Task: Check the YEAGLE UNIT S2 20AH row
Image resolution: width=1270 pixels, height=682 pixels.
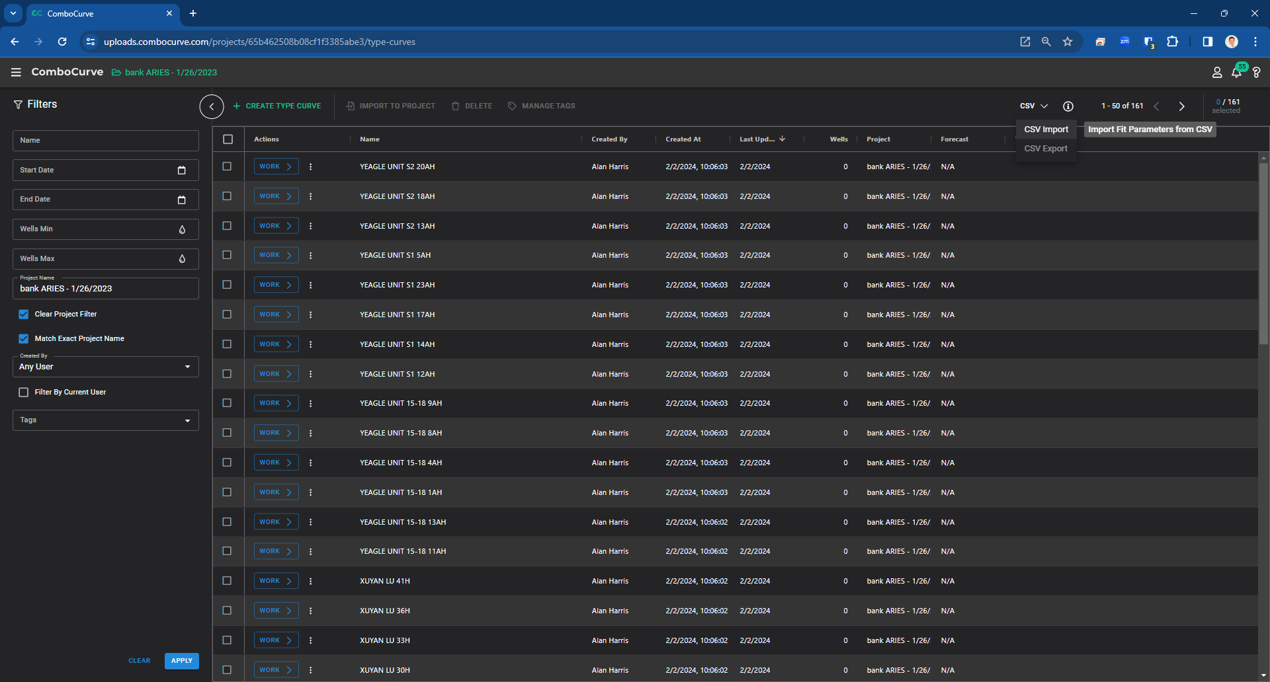Action: pos(227,167)
